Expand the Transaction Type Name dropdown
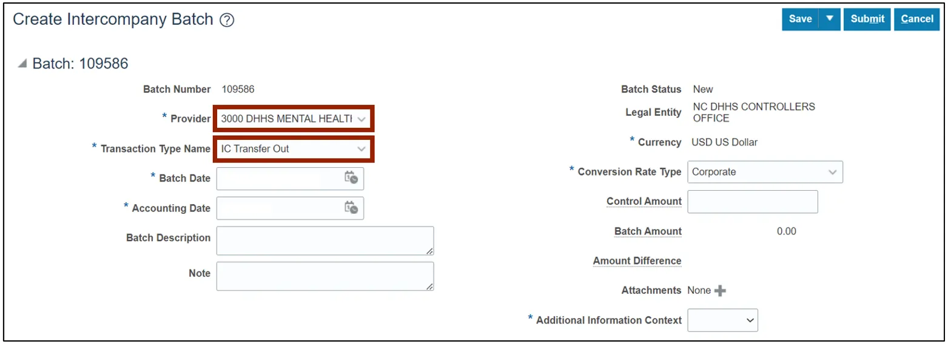 pos(361,149)
